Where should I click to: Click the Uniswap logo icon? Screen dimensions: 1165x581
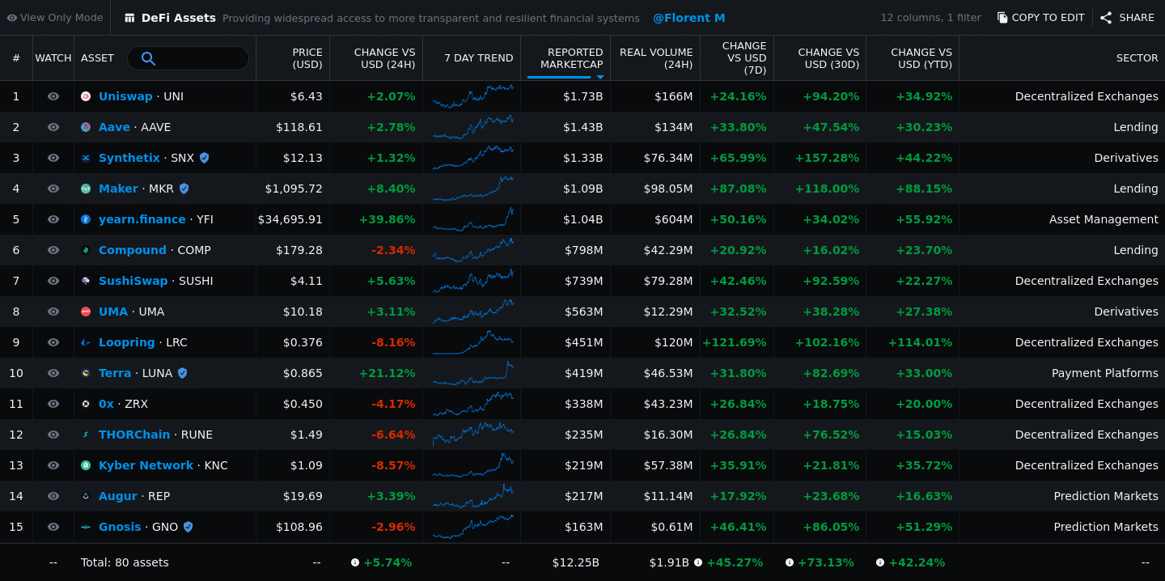86,96
